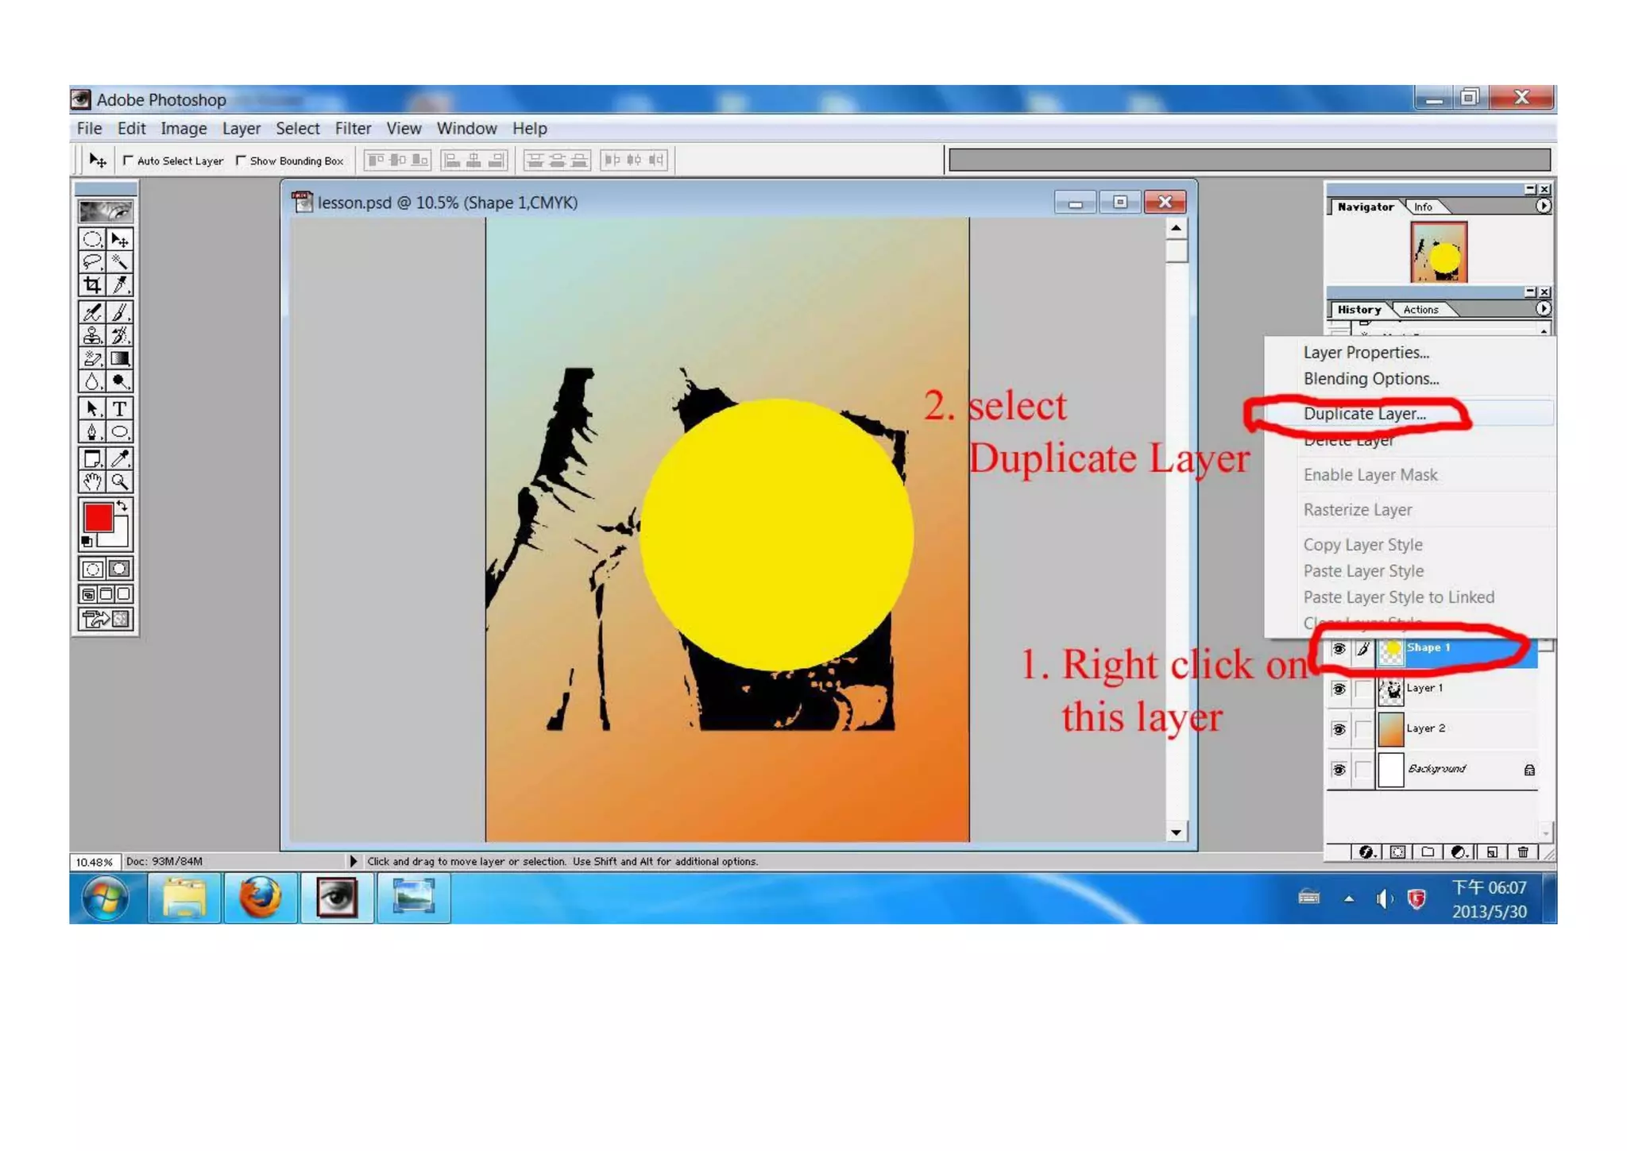The height and width of the screenshot is (1151, 1627).
Task: Click the trash icon in Layers panel
Action: tap(1523, 852)
